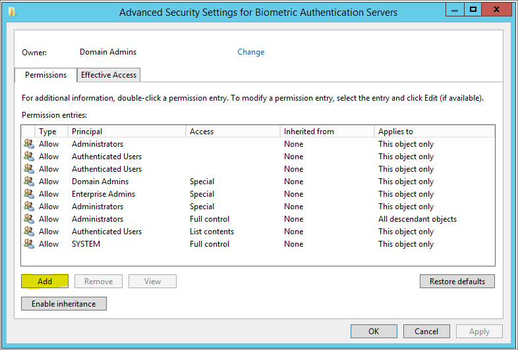This screenshot has width=518, height=350.
Task: Sort by the Inherited from column header
Action: (328, 132)
